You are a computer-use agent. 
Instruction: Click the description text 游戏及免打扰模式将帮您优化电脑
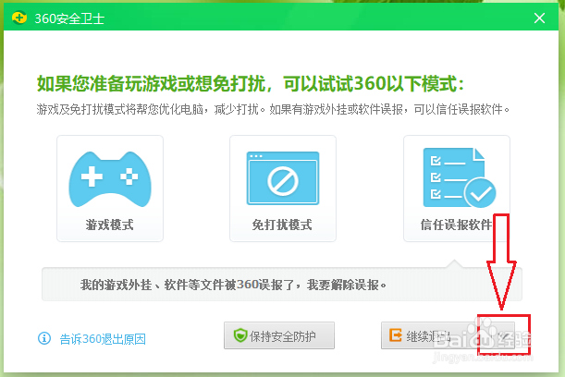pyautogui.click(x=122, y=109)
